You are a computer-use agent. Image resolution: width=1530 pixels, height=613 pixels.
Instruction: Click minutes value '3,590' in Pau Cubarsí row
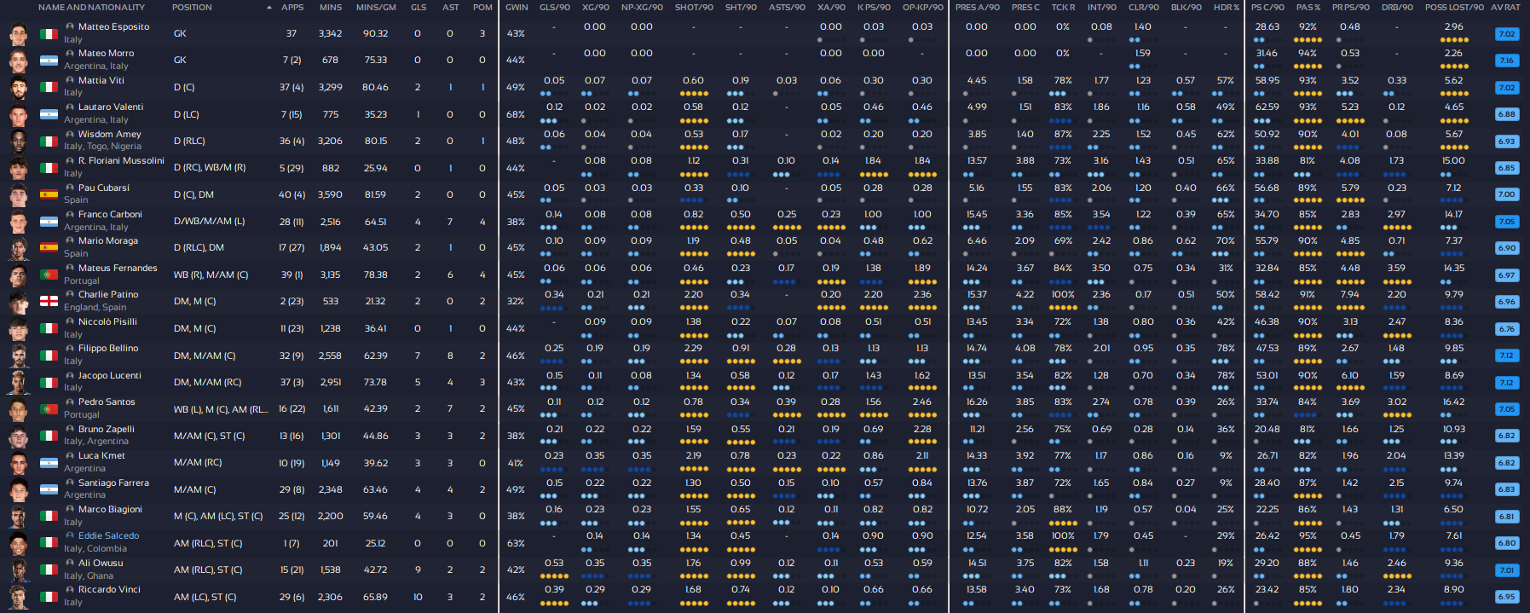pos(331,194)
